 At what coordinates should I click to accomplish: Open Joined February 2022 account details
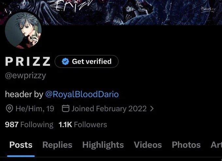tap(109, 109)
